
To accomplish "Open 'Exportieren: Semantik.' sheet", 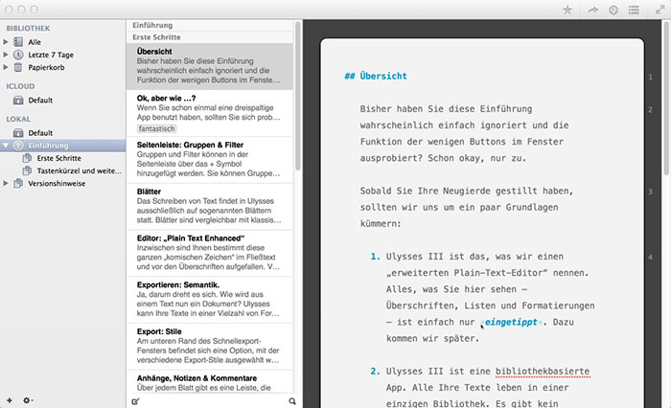I will (210, 300).
